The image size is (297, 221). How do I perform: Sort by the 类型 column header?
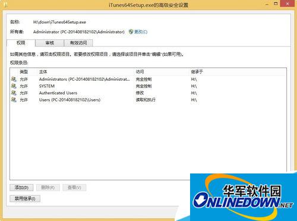tap(24, 72)
